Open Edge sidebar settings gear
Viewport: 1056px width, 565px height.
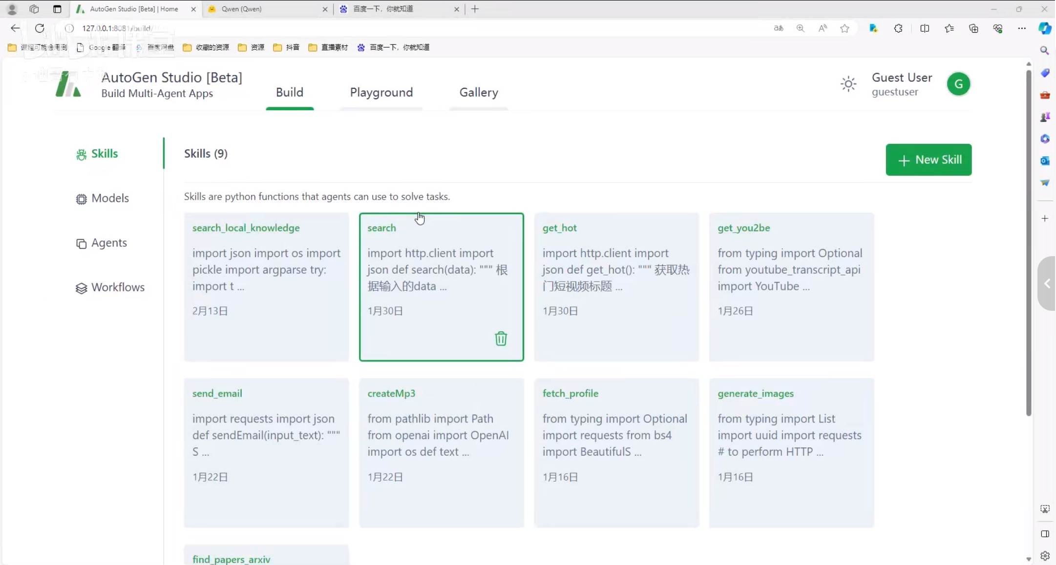1045,555
